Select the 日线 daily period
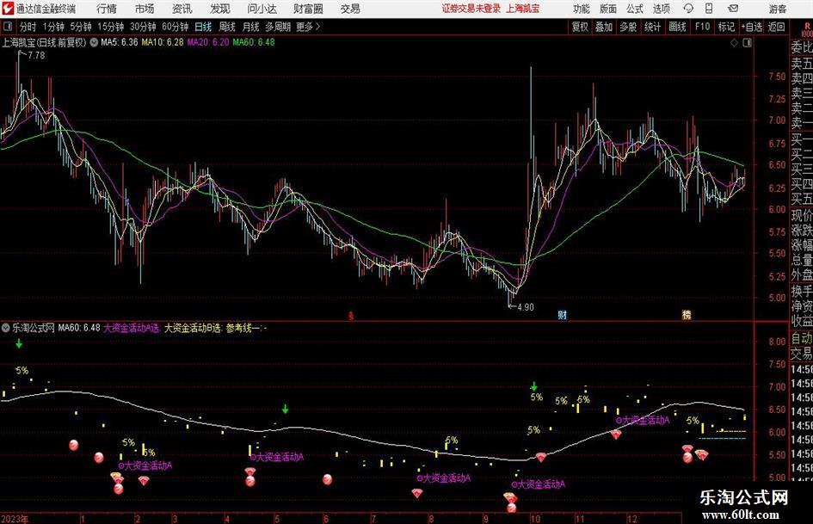 click(x=203, y=27)
